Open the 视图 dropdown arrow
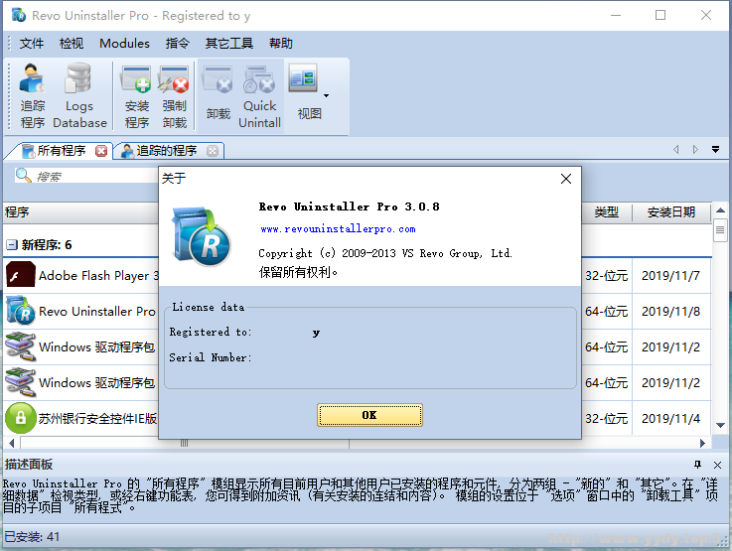732x551 pixels. tap(327, 95)
